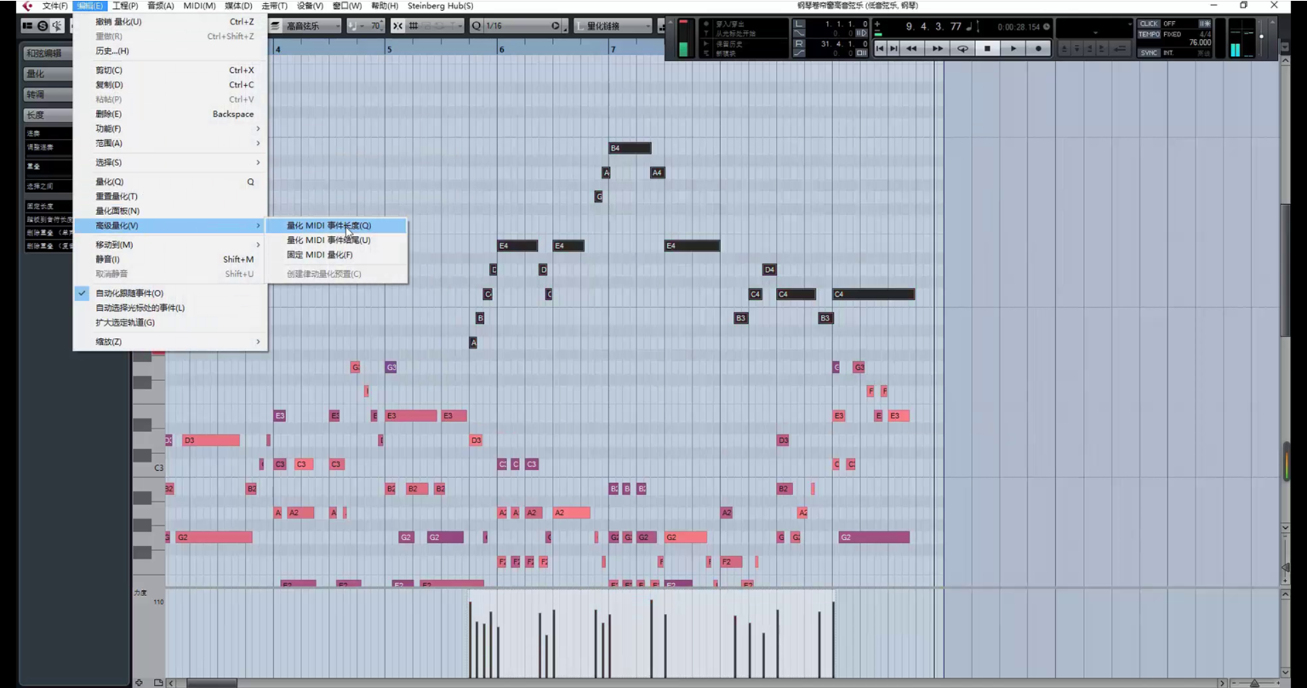Open the snap type dropdown arrow
This screenshot has width=1307, height=688.
460,26
